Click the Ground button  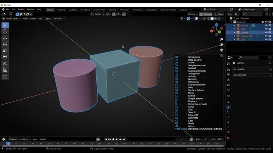coord(206,14)
